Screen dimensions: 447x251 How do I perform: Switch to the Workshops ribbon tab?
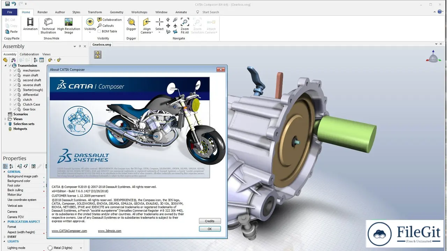click(139, 12)
